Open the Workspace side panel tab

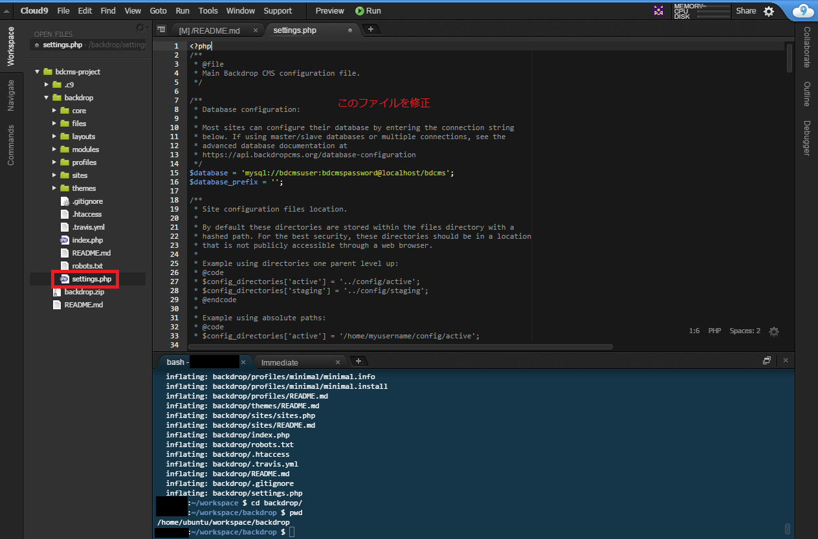point(11,46)
